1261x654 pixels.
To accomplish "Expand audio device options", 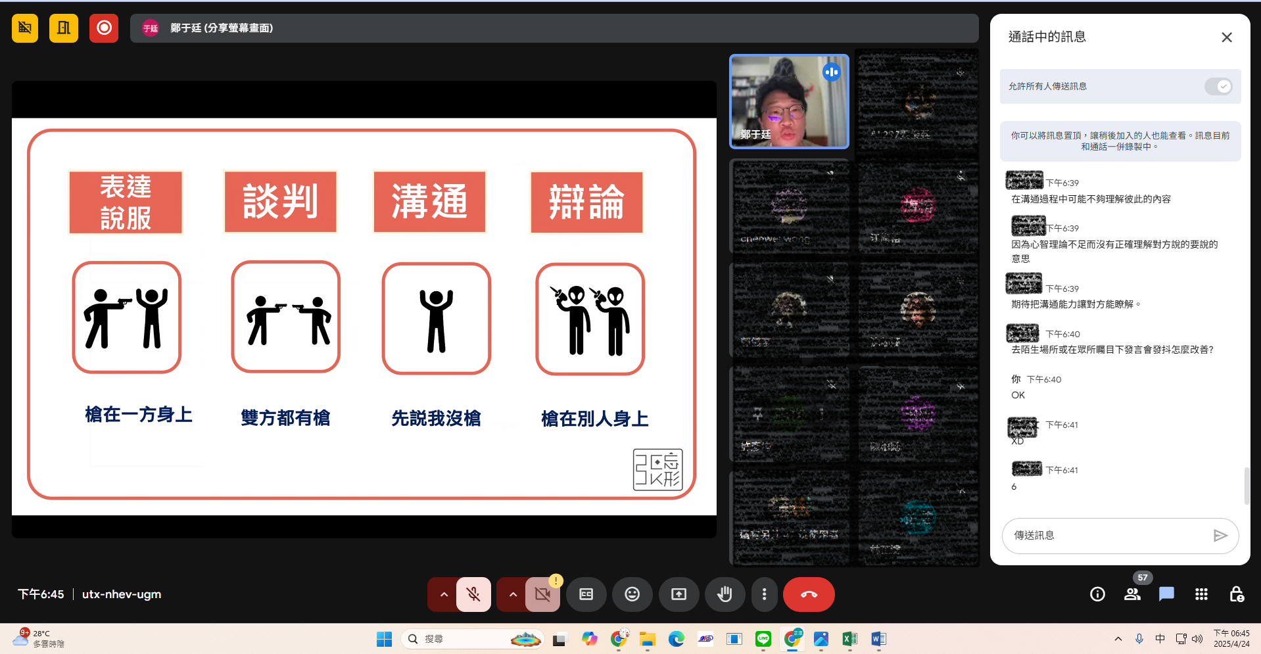I will tap(443, 594).
